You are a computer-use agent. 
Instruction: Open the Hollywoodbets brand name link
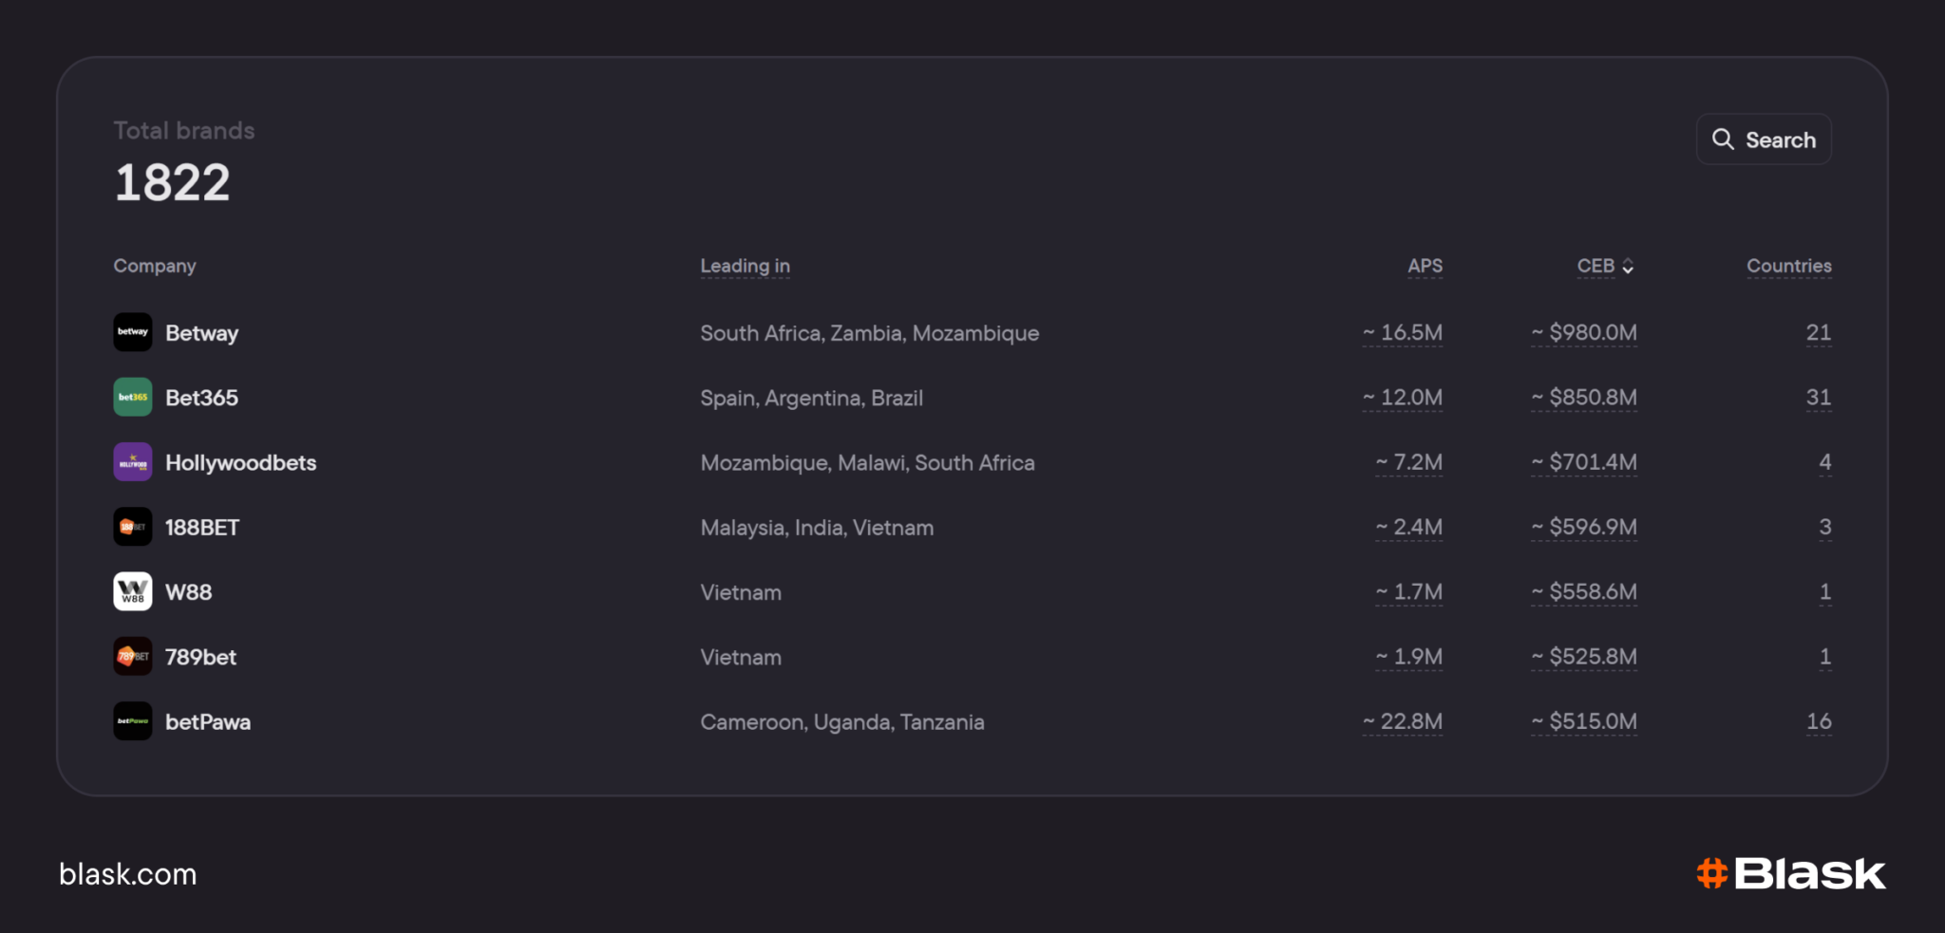[x=241, y=463]
